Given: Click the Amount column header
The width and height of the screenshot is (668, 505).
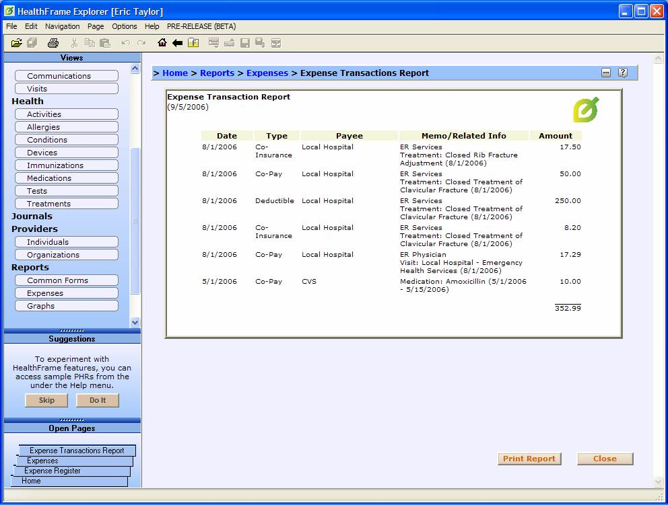Looking at the screenshot, I should point(555,136).
